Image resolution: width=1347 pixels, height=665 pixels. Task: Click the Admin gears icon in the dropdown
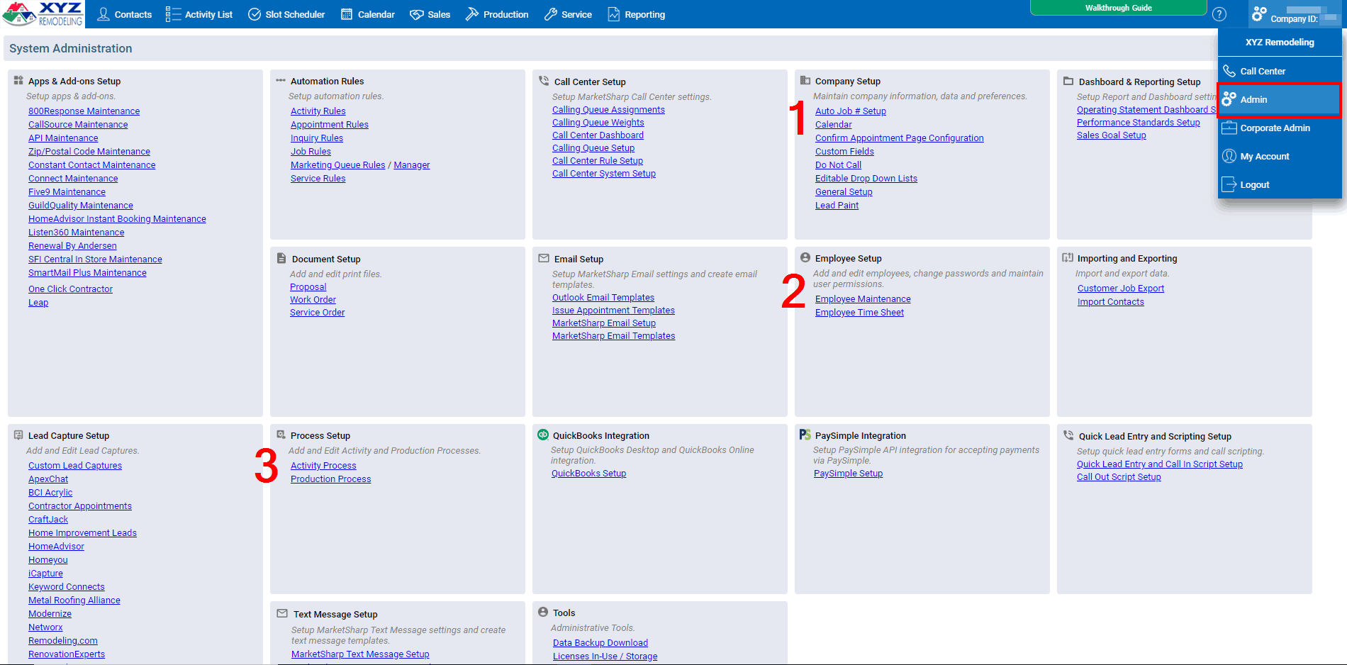(1229, 99)
